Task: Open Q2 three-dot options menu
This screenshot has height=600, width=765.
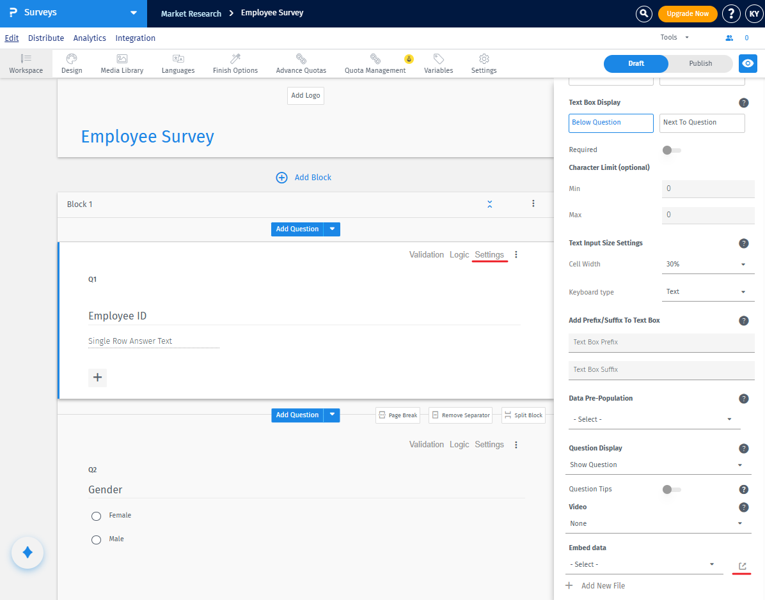Action: click(x=516, y=445)
